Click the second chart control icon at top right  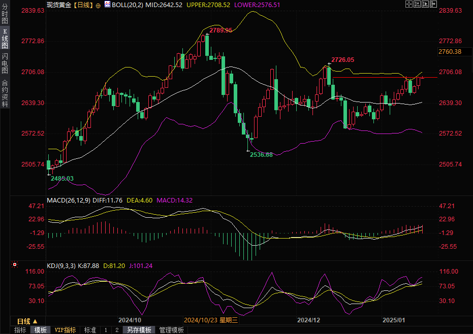coord(417,4)
